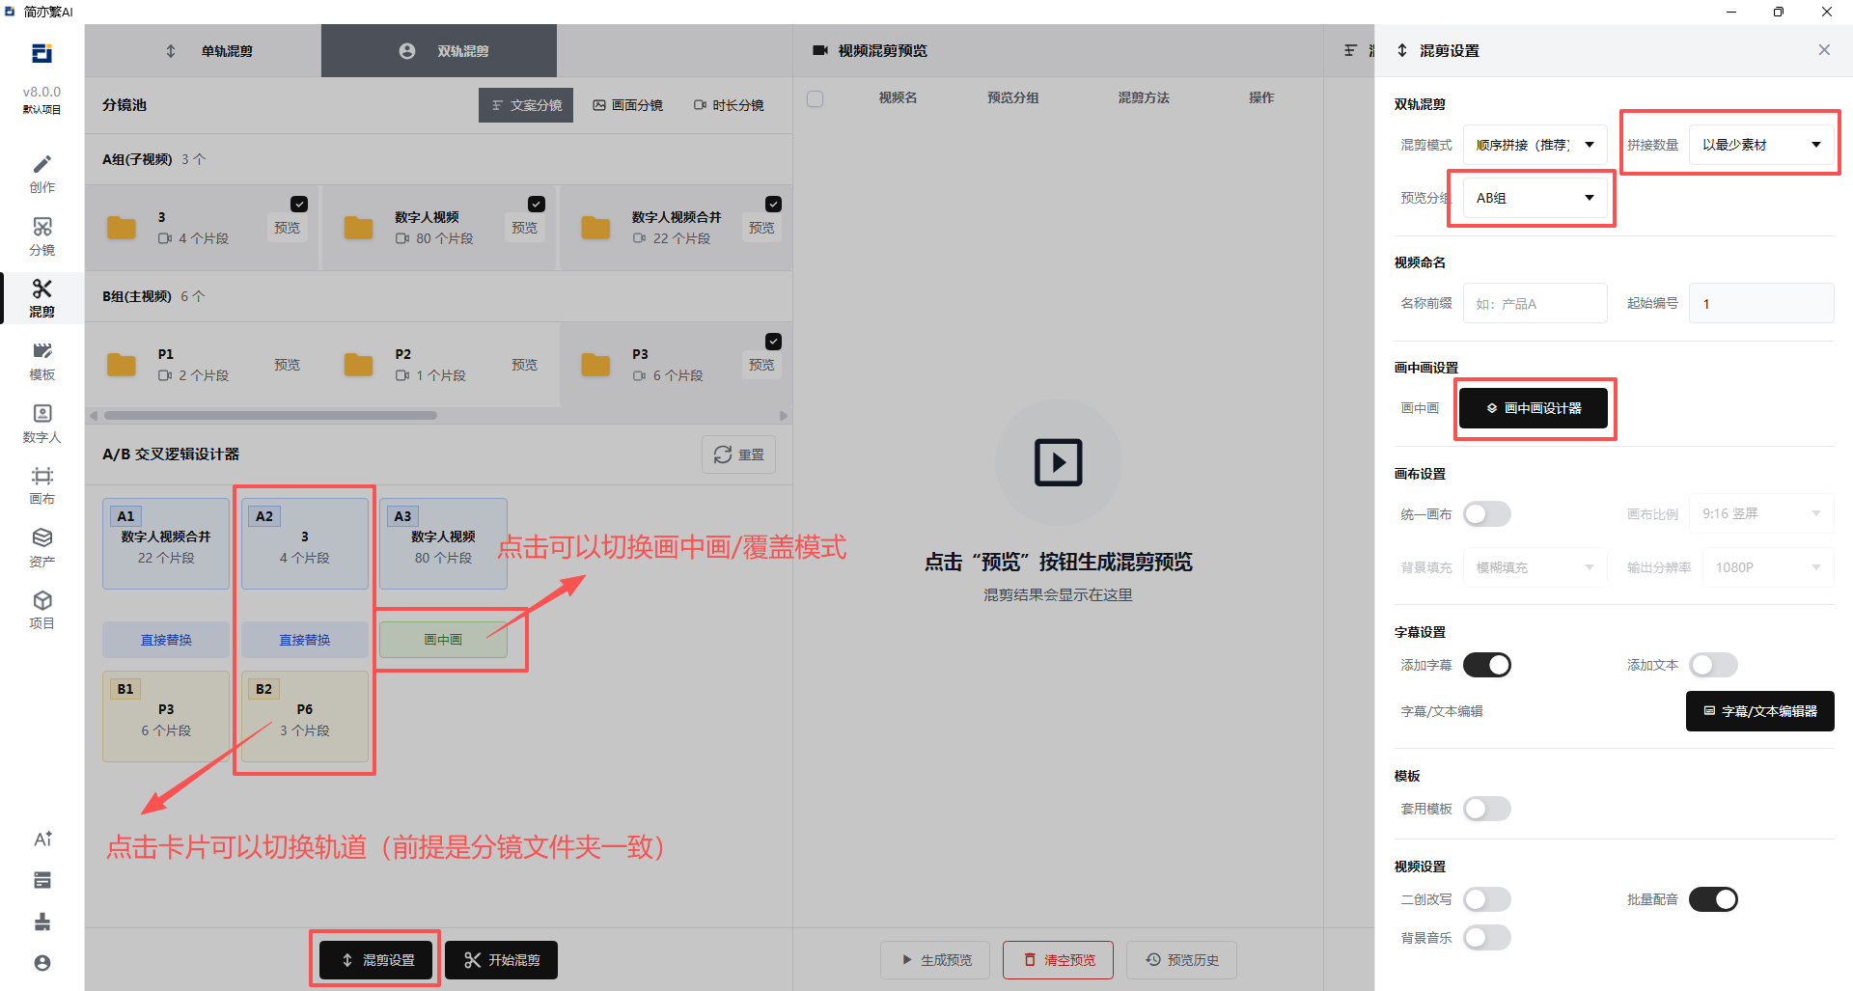Select the 文案分镜 mode
Screen dimensions: 1853x991
click(526, 105)
